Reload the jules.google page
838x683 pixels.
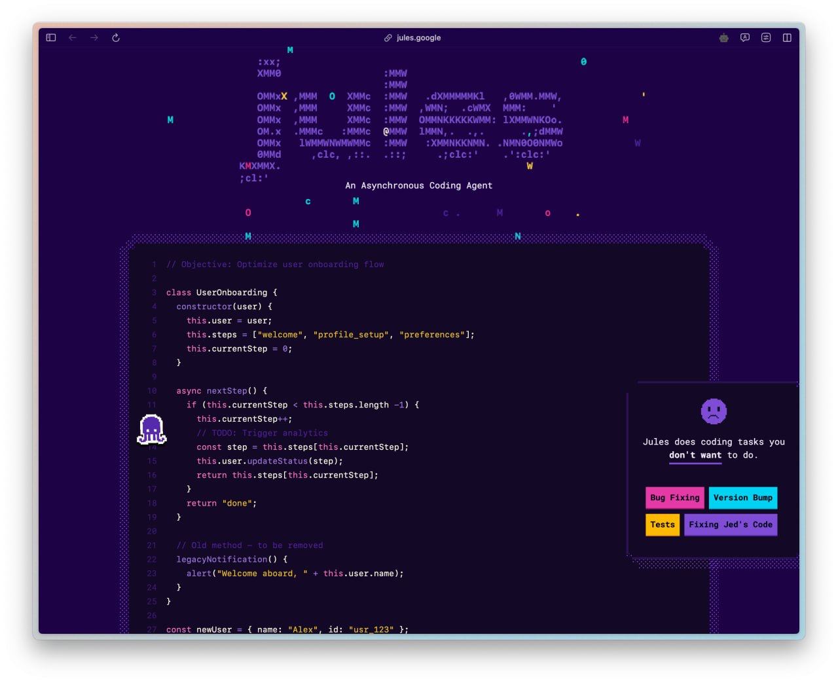pyautogui.click(x=116, y=38)
